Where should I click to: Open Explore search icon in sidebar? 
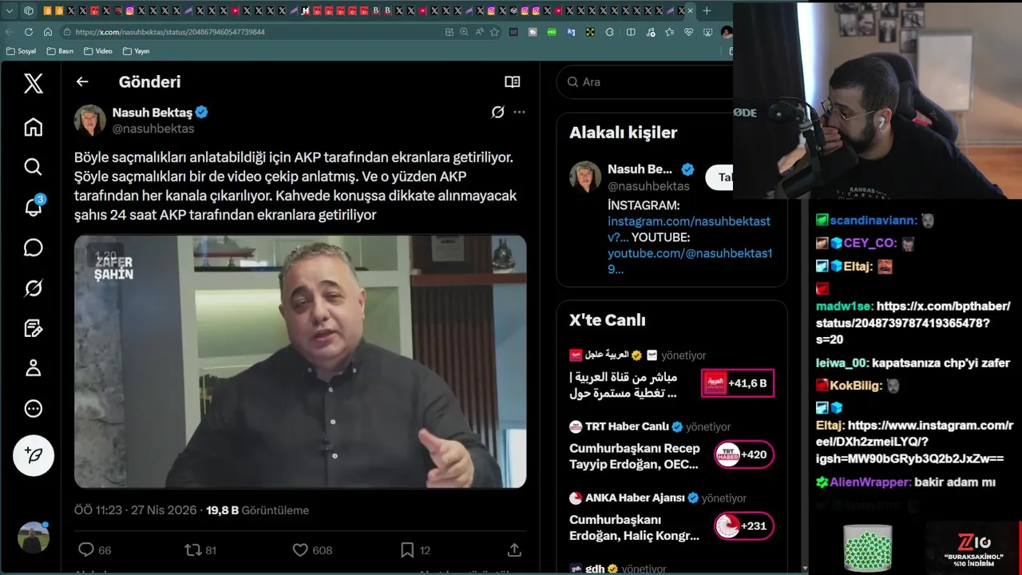33,167
